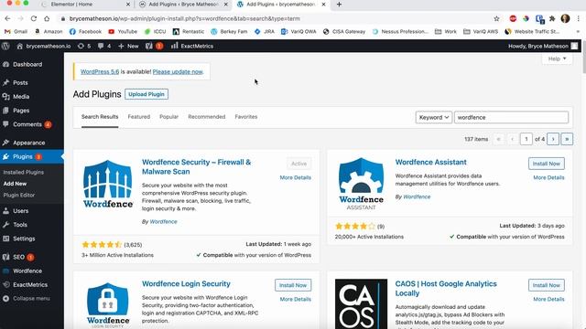Switch to the Featured tab
586x329 pixels.
(x=138, y=117)
